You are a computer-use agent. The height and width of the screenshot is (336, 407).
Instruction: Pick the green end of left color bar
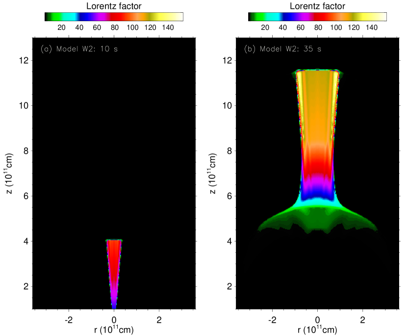coord(54,17)
